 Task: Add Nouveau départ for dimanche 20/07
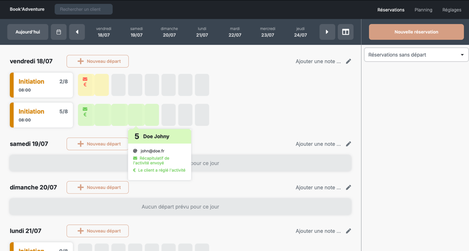click(98, 188)
